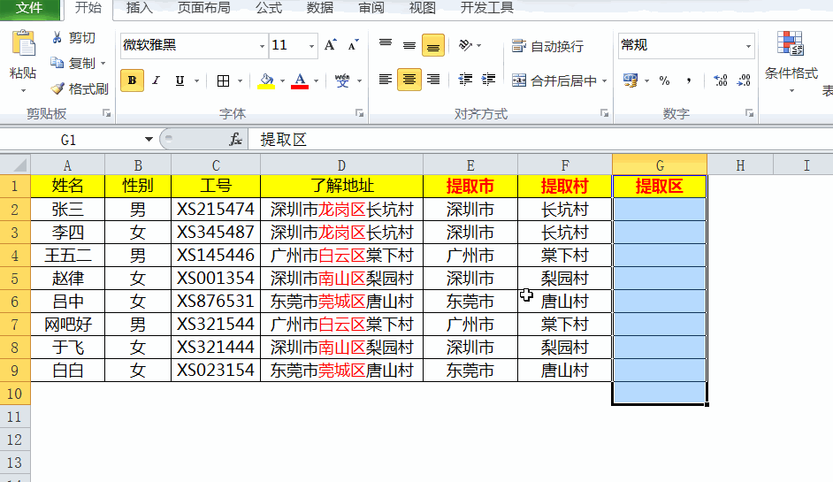Image resolution: width=833 pixels, height=482 pixels.
Task: Switch to the 页面布局 Page Layout tab
Action: pos(203,8)
